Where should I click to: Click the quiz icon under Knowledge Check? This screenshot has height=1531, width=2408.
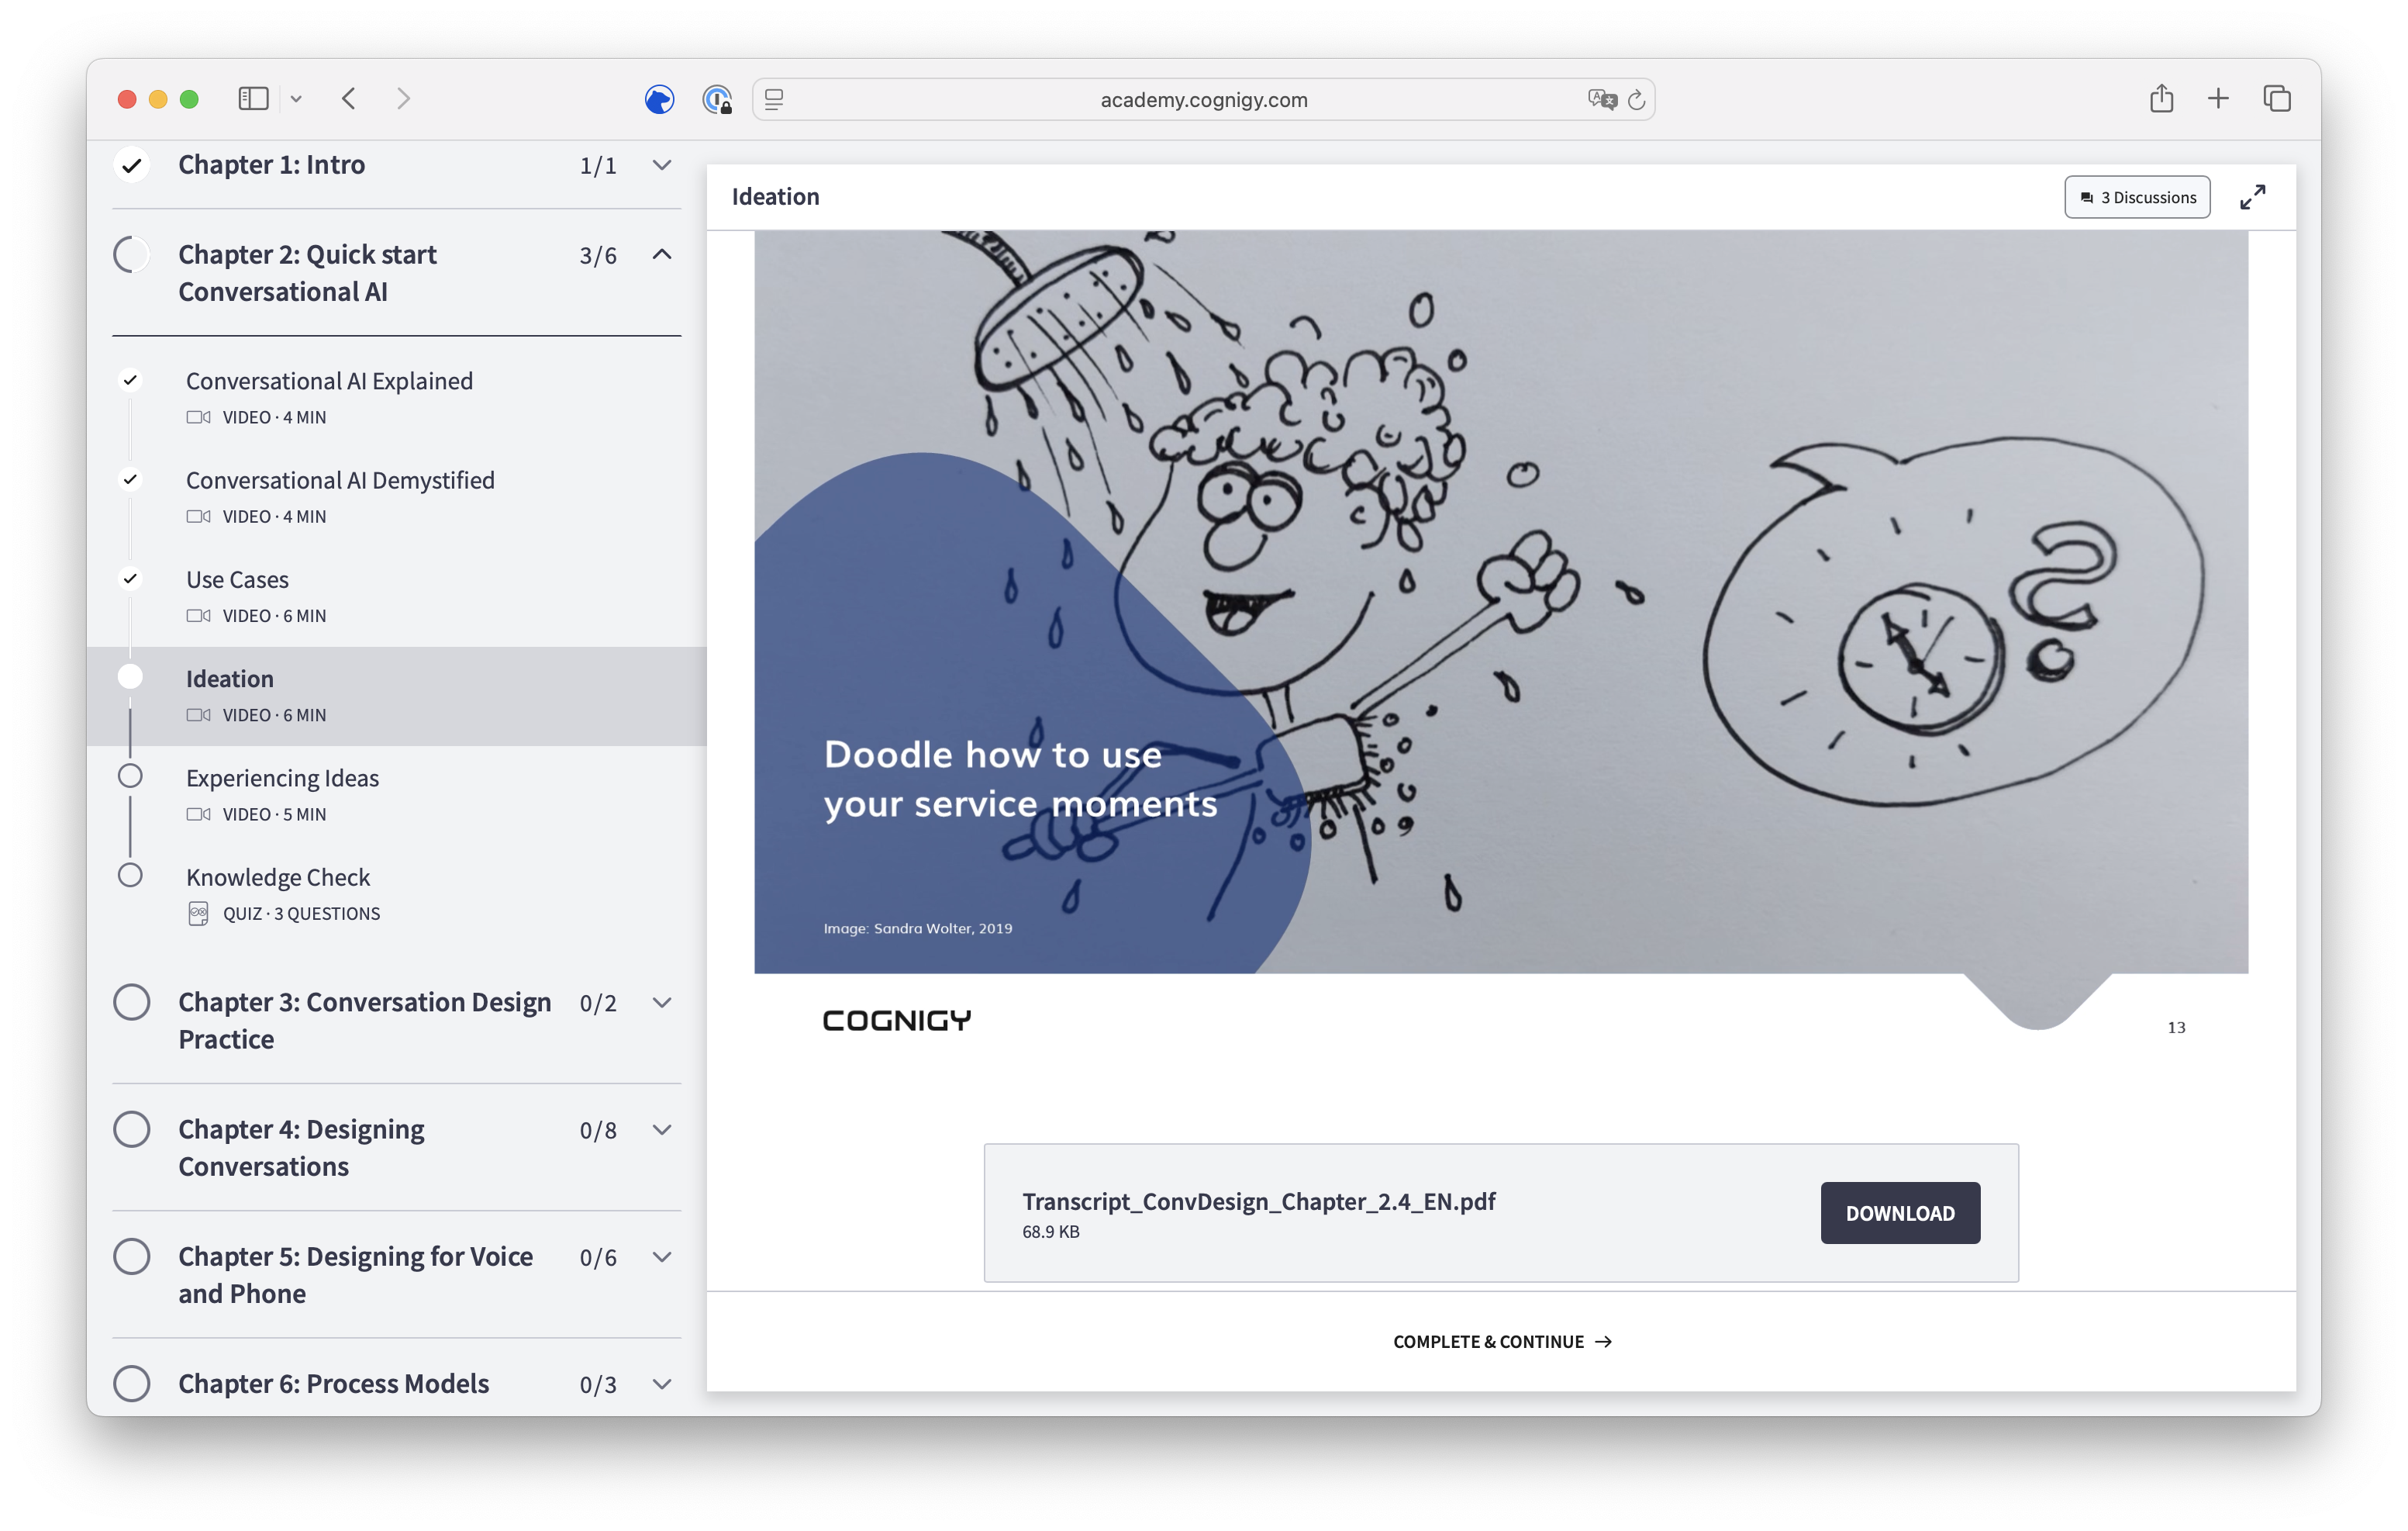198,913
